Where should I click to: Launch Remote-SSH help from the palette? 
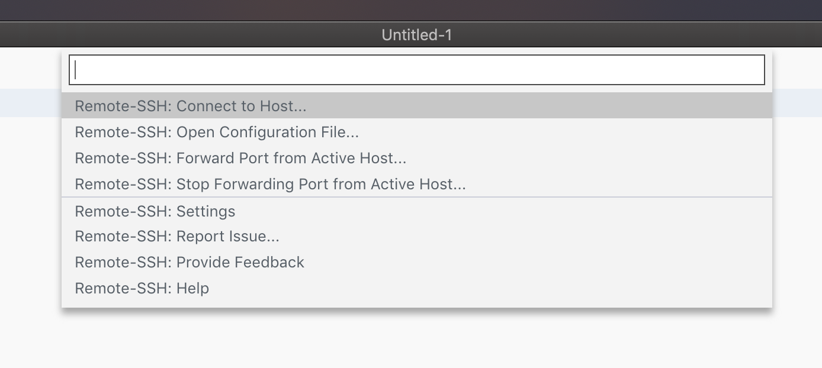pos(141,288)
